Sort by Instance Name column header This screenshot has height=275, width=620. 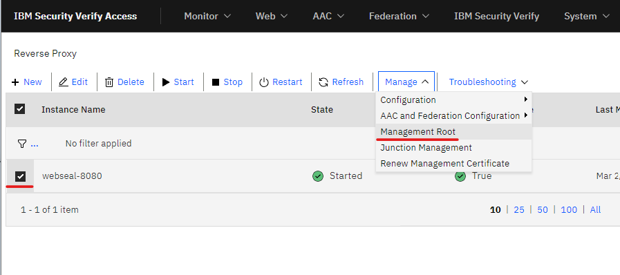[x=73, y=109]
